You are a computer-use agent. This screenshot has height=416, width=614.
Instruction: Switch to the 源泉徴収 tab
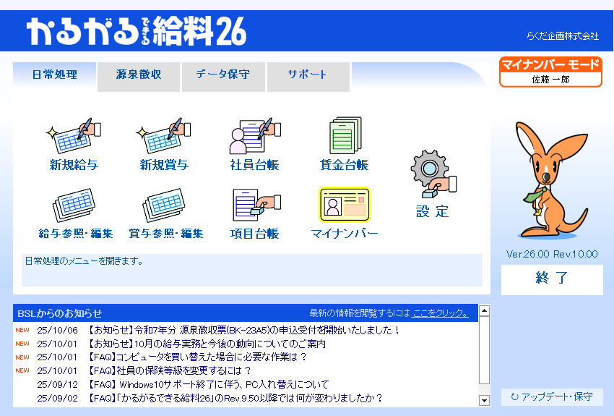click(x=138, y=75)
